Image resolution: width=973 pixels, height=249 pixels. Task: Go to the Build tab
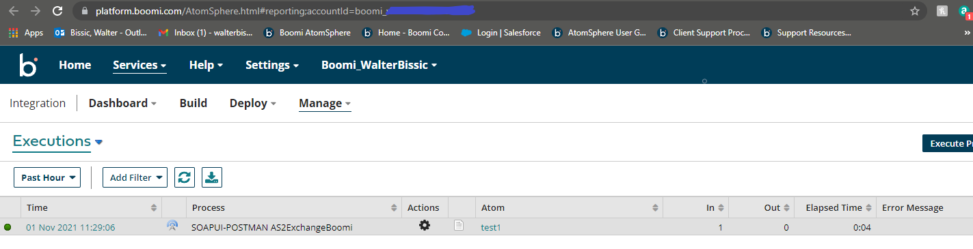(x=194, y=103)
